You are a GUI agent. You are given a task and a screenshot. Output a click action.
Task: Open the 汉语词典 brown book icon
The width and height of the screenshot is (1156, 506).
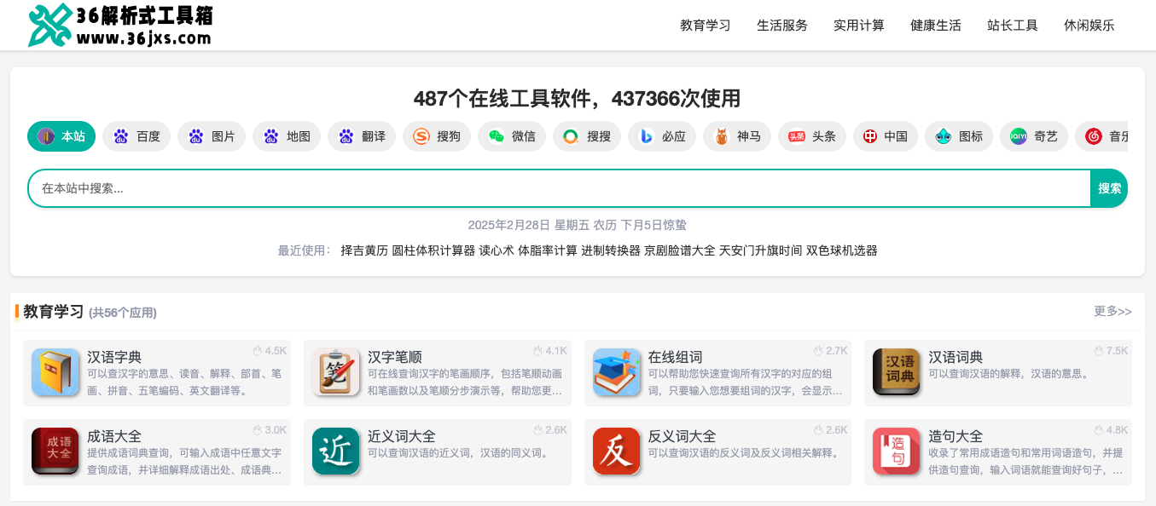click(896, 372)
